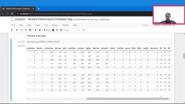Viewport: 185px width, 104px height.
Task: Click the horizontal scrollbar left arrow
Action: [28, 99]
